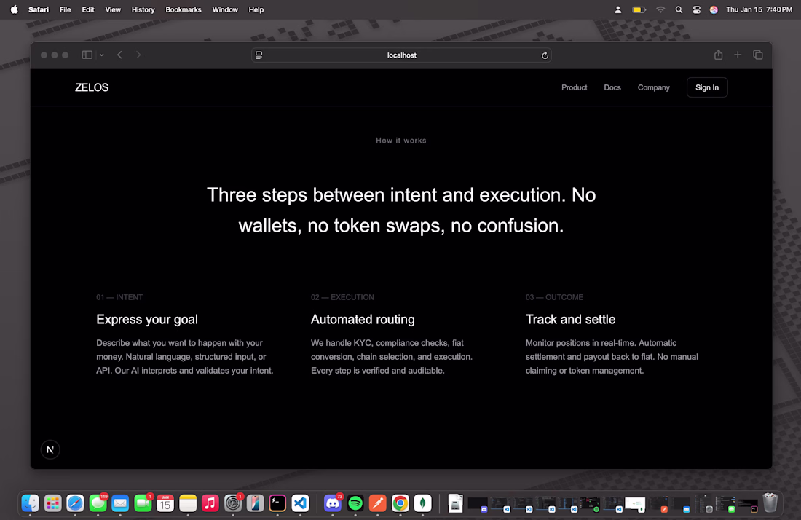Image resolution: width=801 pixels, height=520 pixels.
Task: Open Notes from the dock
Action: click(x=187, y=503)
